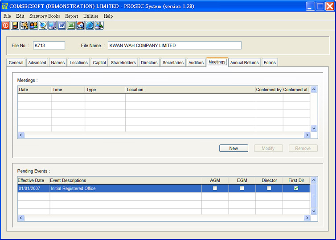The image size is (336, 240).
Task: Click the house home toolbar icon
Action: tap(81, 25)
